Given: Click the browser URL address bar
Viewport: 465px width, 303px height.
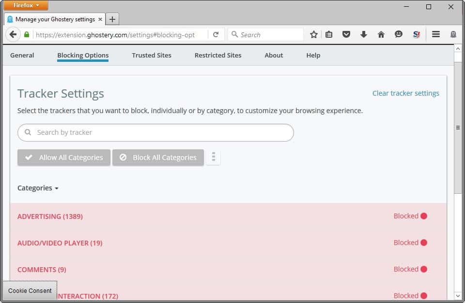Looking at the screenshot, I should (121, 35).
